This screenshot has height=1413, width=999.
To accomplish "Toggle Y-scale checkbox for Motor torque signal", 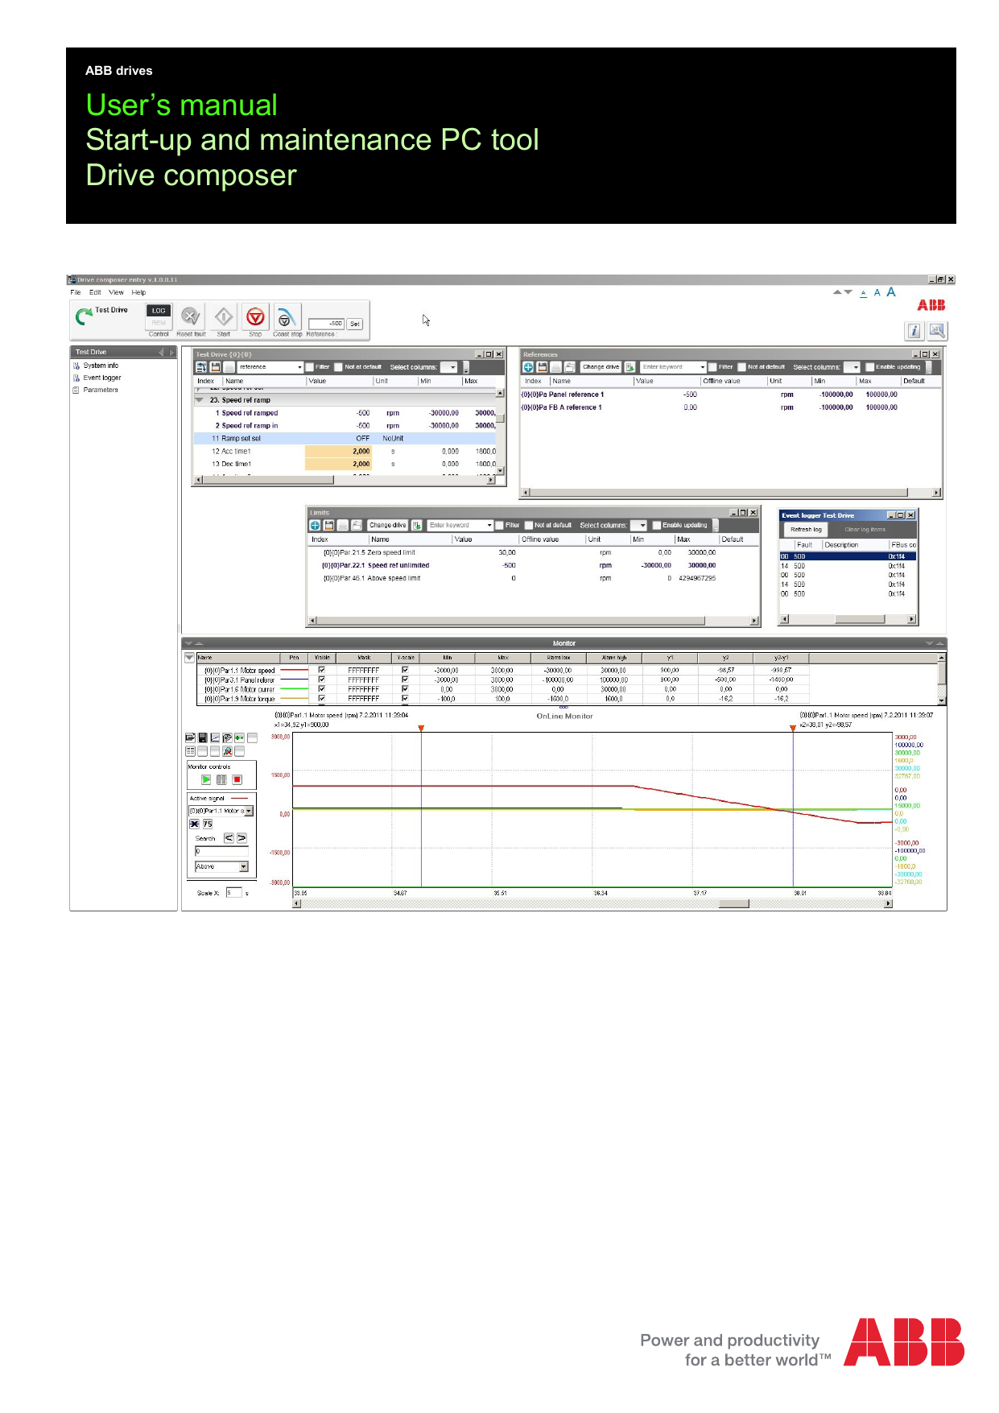I will pyautogui.click(x=405, y=699).
